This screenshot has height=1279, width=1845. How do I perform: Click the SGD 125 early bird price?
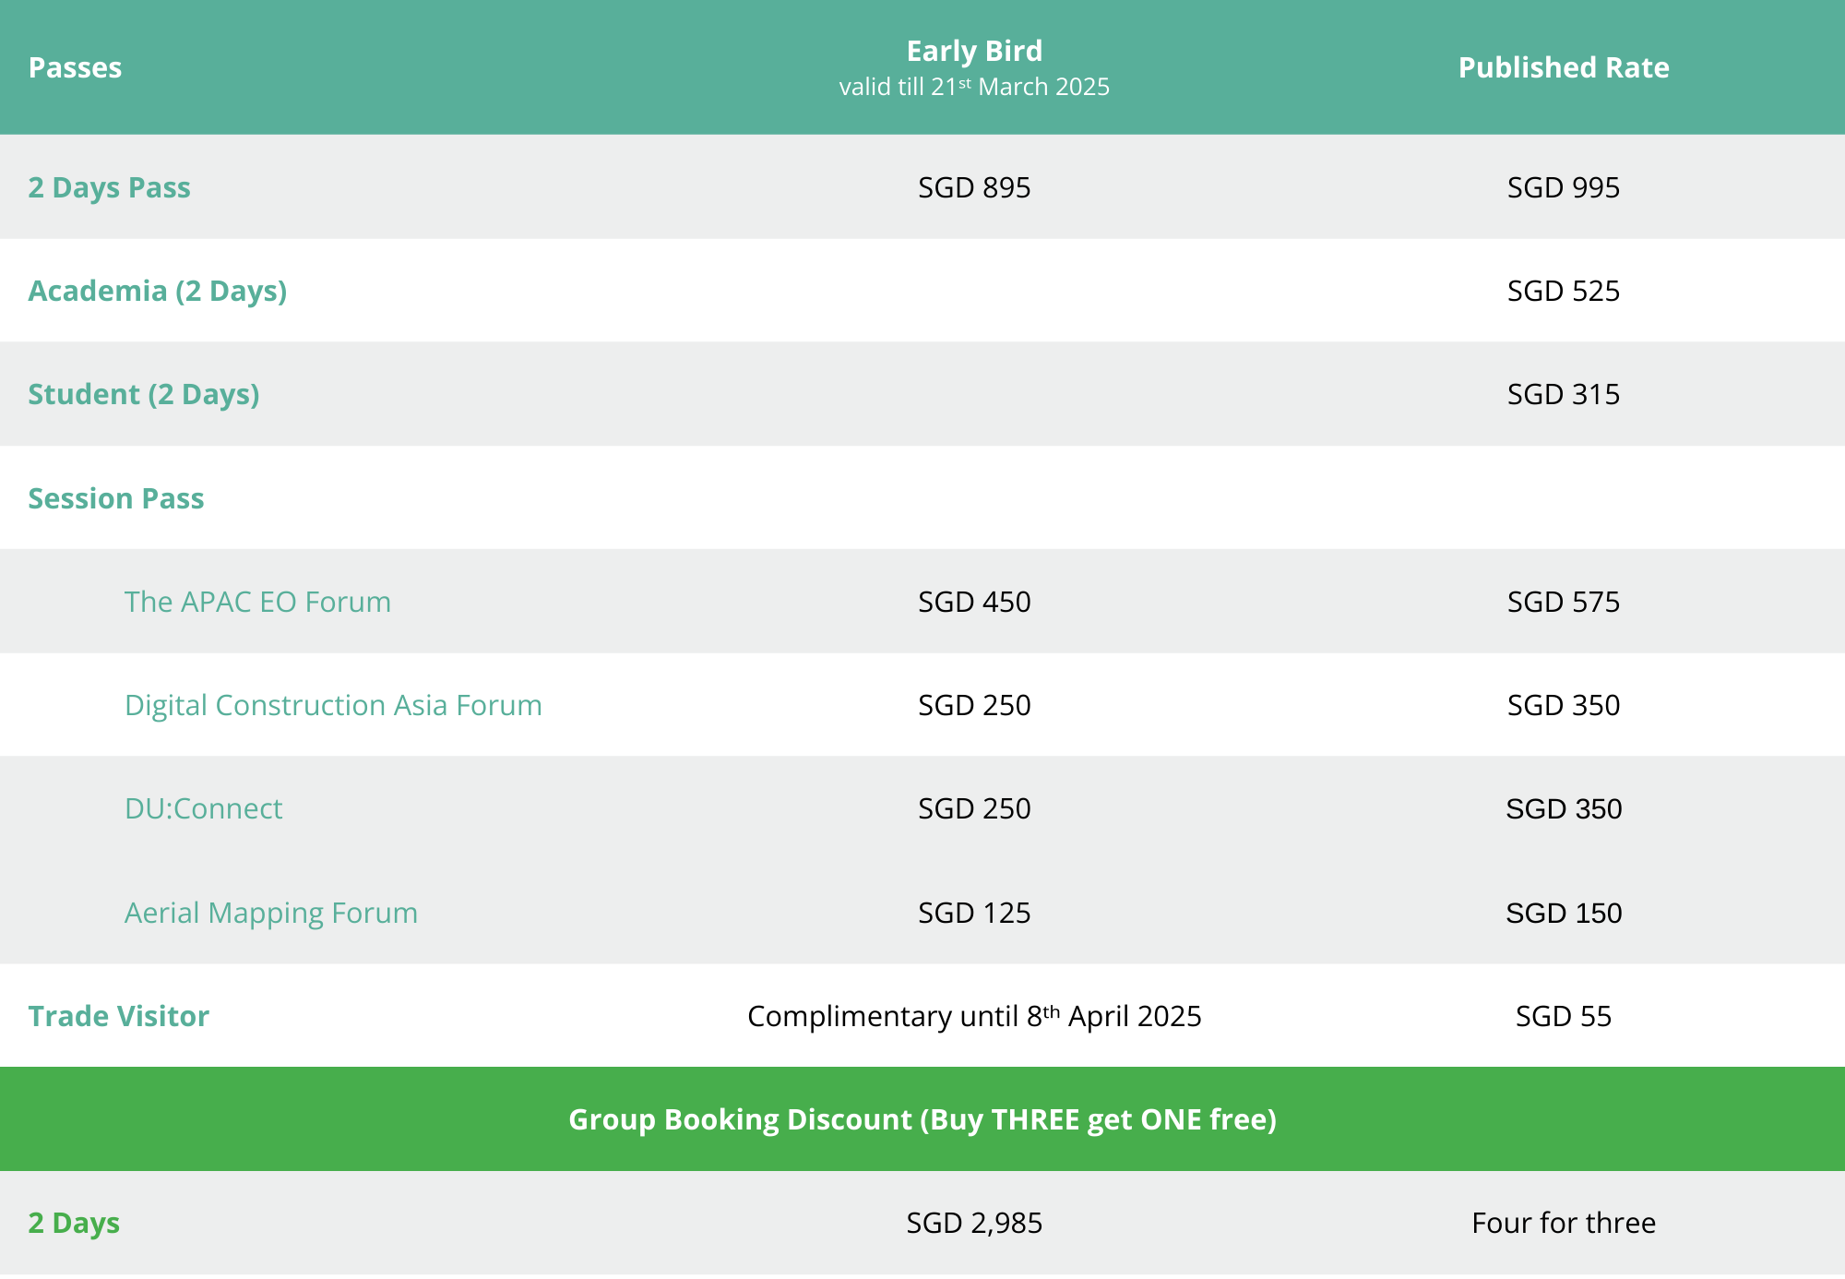click(x=974, y=913)
